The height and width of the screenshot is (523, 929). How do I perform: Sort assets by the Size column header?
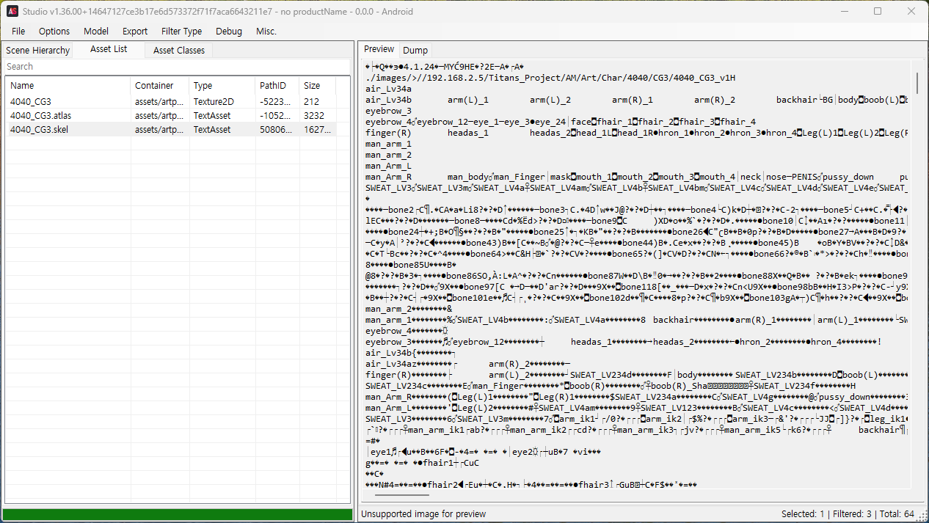316,86
